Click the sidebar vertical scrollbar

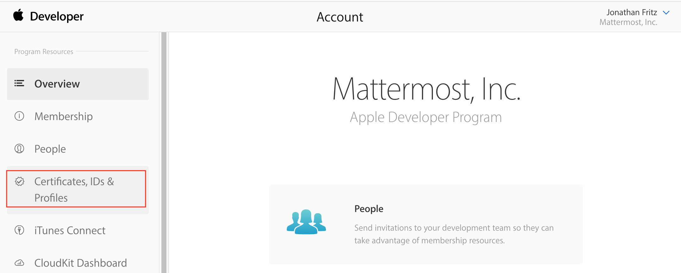164,152
